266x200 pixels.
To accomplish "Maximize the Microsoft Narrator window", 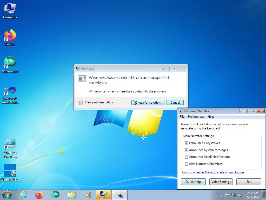I will pyautogui.click(x=252, y=111).
